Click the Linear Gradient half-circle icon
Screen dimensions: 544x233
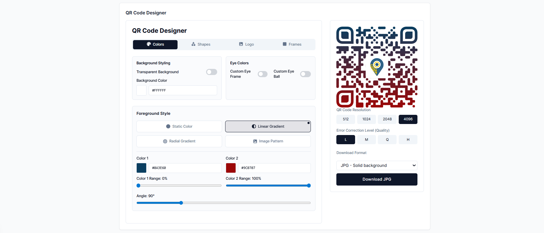coord(254,126)
